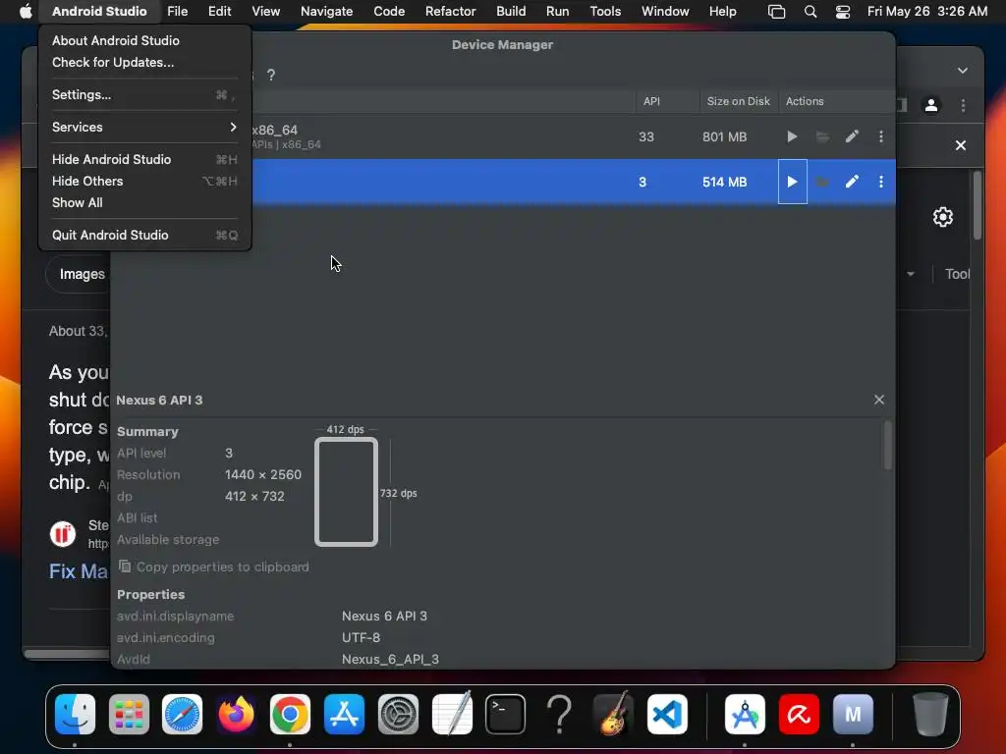
Task: Open the Edit menu
Action: point(219,11)
